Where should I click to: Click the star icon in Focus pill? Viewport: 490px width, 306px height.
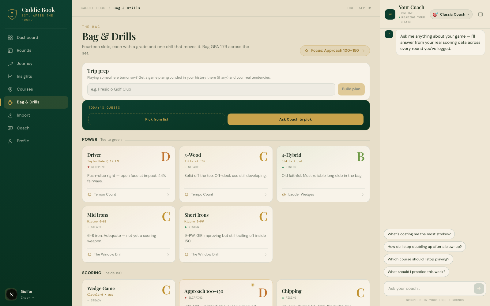coord(307,51)
